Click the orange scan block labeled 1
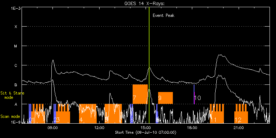 pos(38,114)
